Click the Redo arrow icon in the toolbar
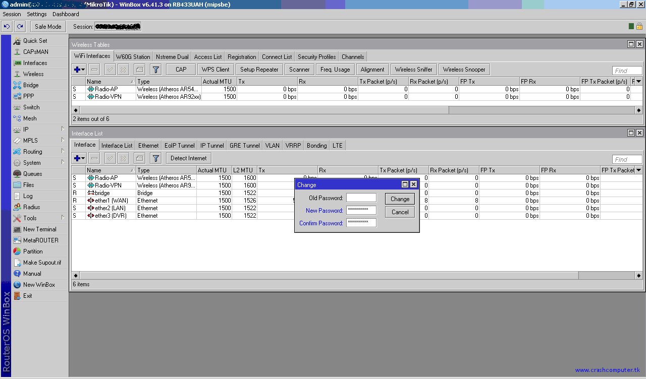The width and height of the screenshot is (646, 379). click(20, 27)
